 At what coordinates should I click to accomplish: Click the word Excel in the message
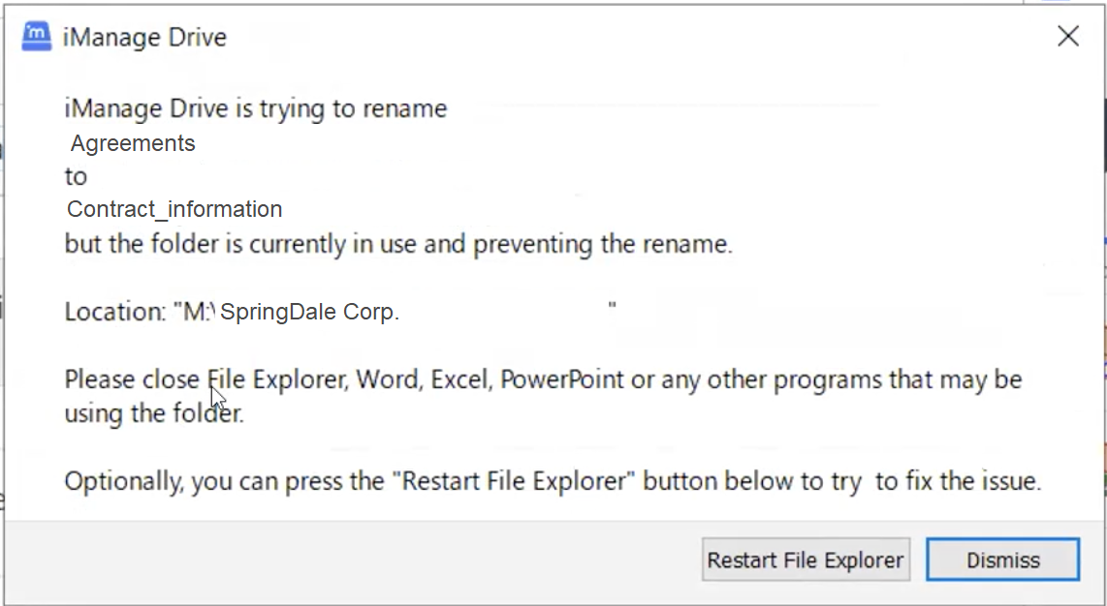460,379
